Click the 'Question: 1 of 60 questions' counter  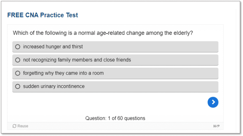115,118
